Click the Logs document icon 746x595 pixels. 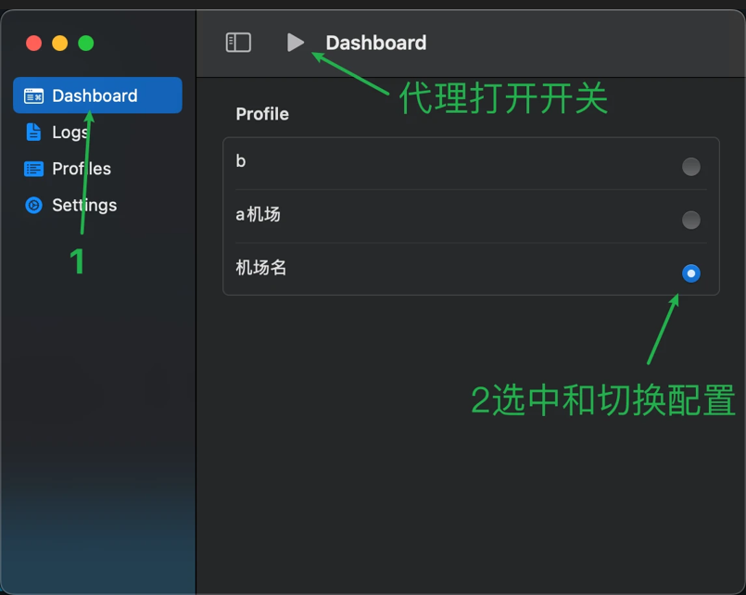[33, 133]
